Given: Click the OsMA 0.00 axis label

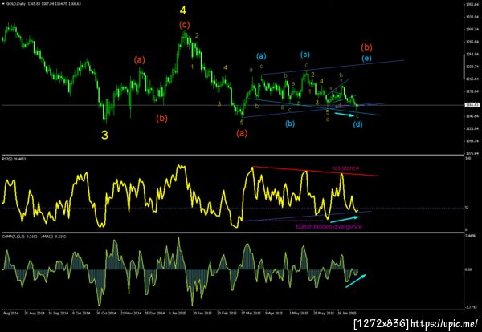Looking at the screenshot, I should [468, 269].
